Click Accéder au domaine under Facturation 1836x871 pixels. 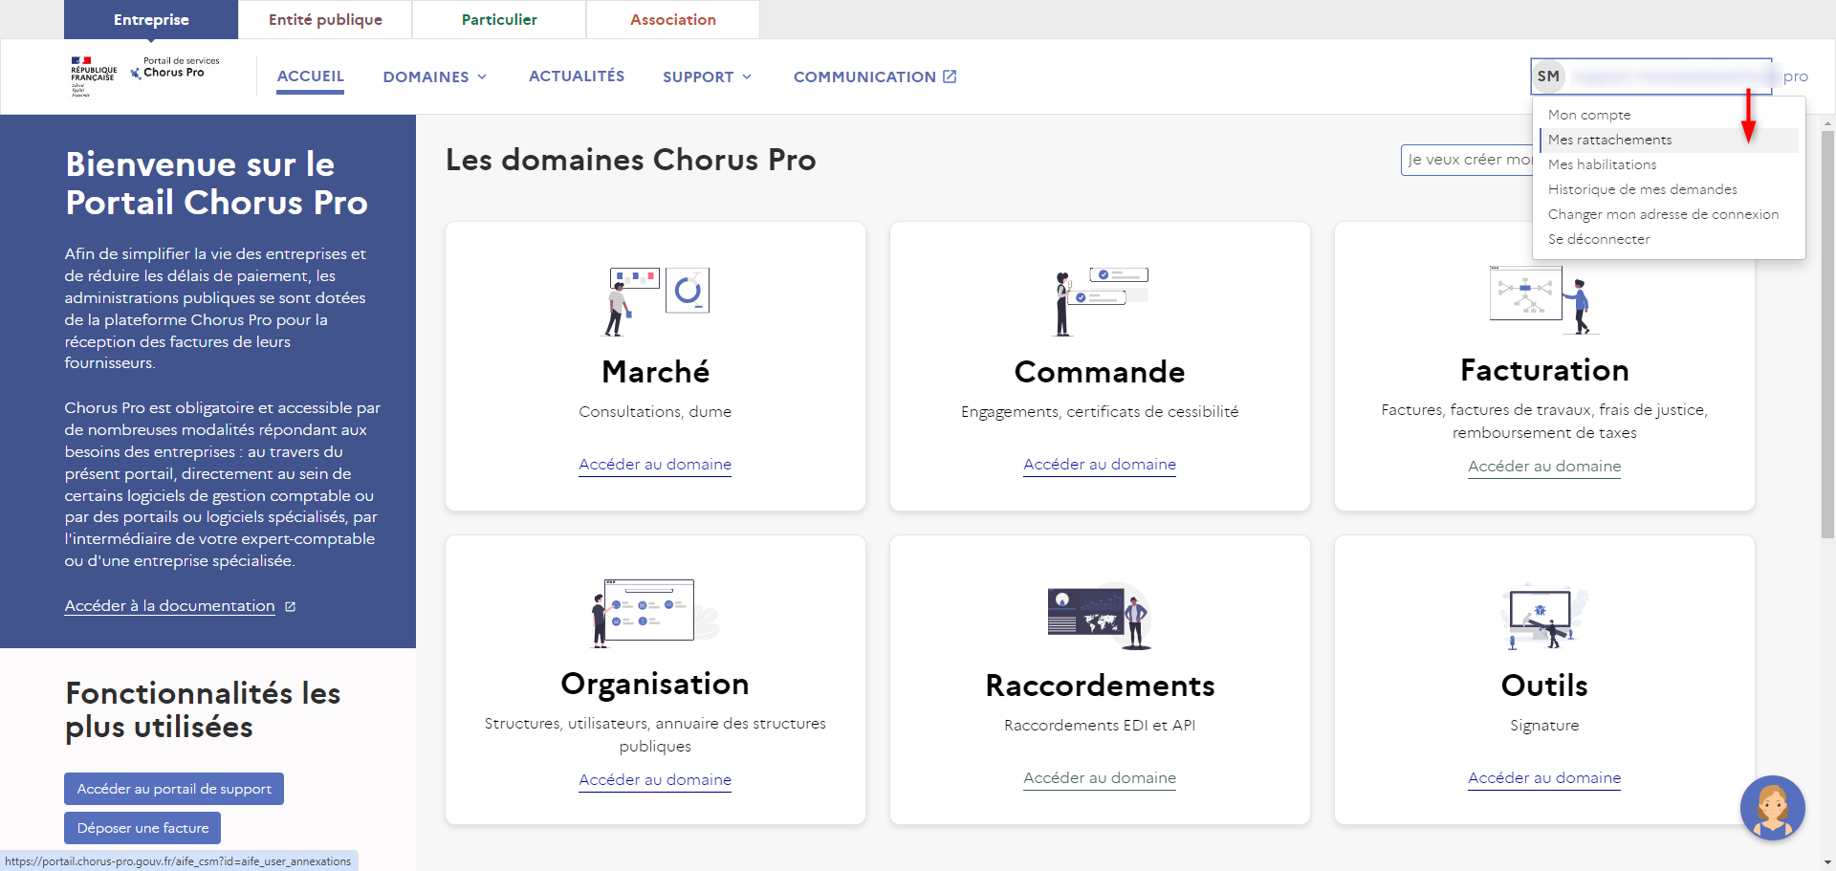click(x=1544, y=467)
